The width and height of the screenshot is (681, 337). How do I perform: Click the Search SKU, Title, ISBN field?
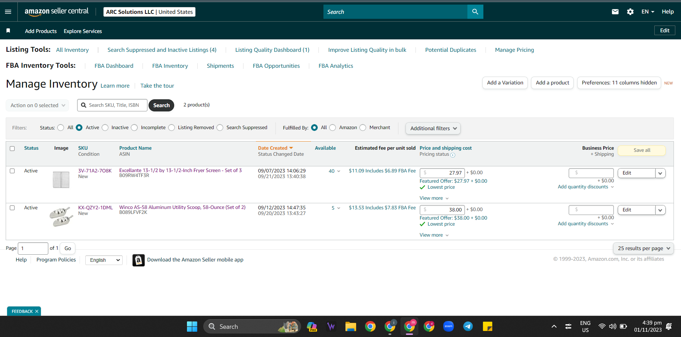[112, 105]
